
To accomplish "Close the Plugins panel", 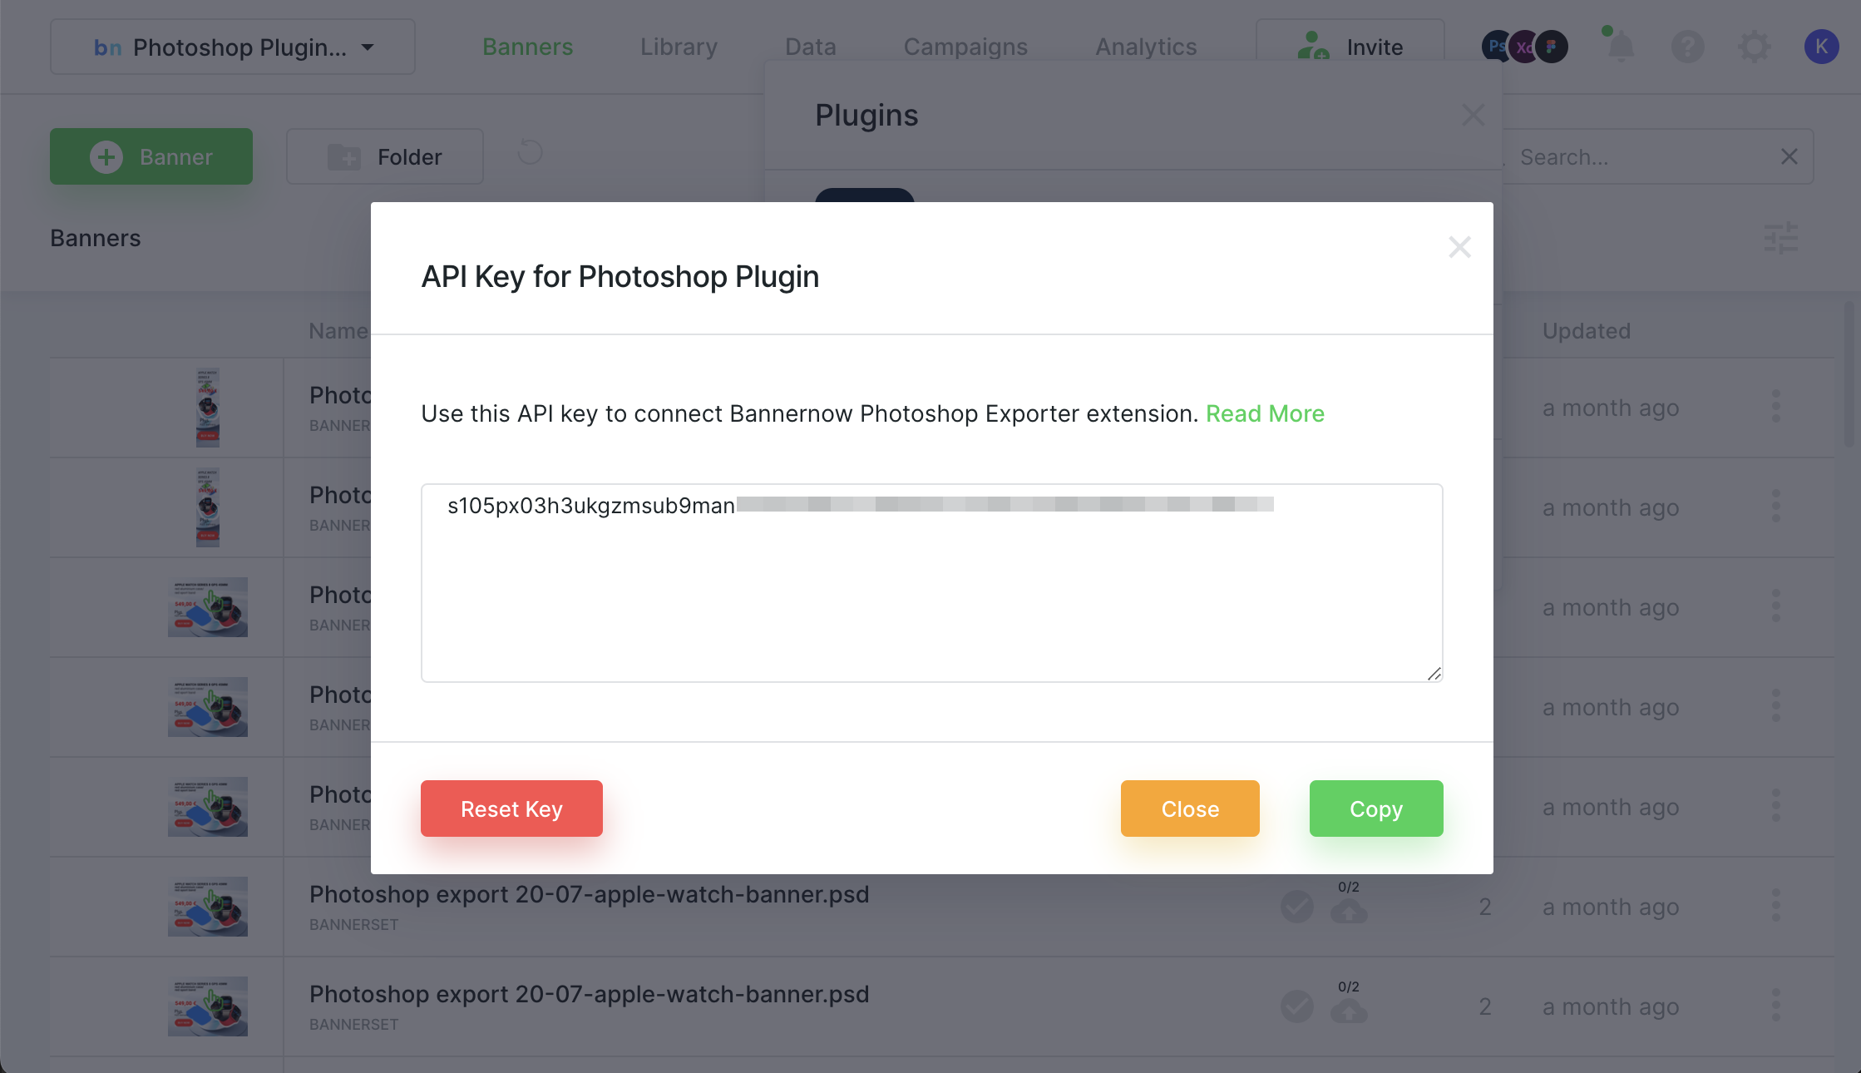I will tap(1473, 115).
